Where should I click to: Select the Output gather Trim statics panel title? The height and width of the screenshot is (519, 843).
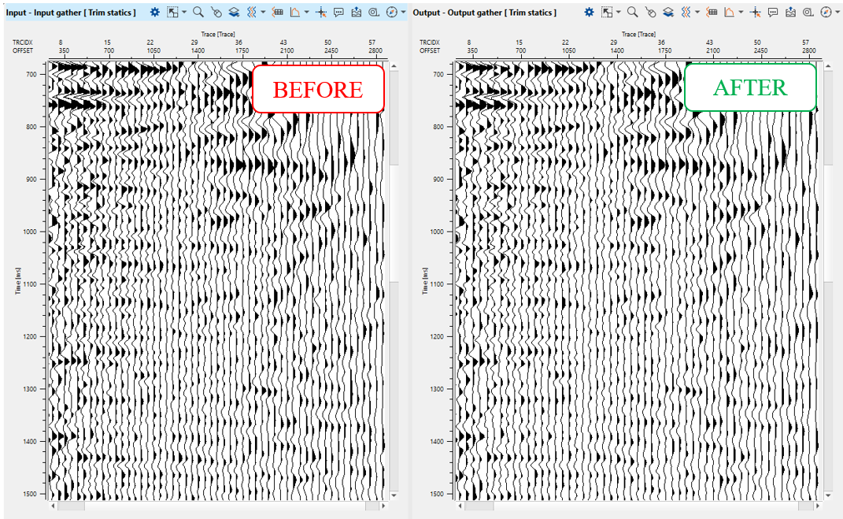484,13
